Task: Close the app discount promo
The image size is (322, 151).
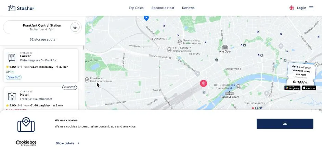Action: point(317,65)
